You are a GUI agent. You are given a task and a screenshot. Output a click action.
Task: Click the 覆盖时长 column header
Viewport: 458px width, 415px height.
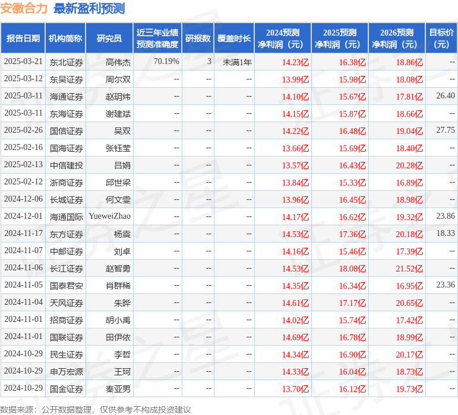[234, 38]
